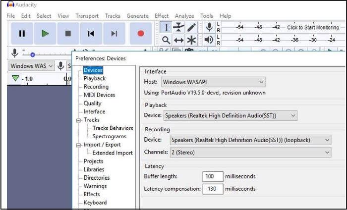Collapse the Import / Export tree node

78,145
